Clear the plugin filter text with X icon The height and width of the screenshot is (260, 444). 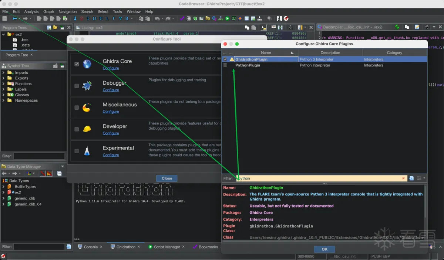[403, 178]
